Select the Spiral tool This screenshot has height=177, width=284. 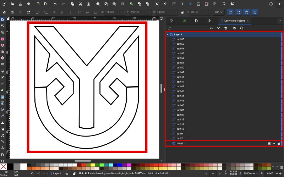[x=2, y=64]
